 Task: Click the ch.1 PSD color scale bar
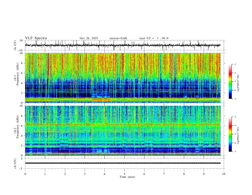click(x=230, y=82)
